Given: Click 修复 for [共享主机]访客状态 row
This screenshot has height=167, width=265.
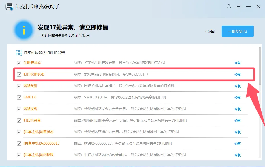Looking at the screenshot, I should point(238,132).
